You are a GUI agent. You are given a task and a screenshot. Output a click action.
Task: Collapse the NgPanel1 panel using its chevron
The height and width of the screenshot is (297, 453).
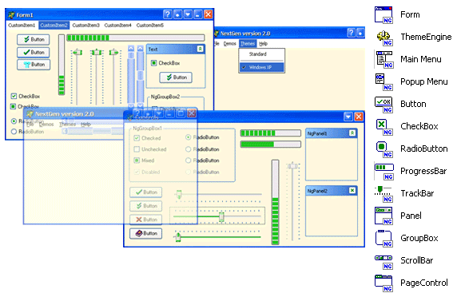[x=352, y=133]
